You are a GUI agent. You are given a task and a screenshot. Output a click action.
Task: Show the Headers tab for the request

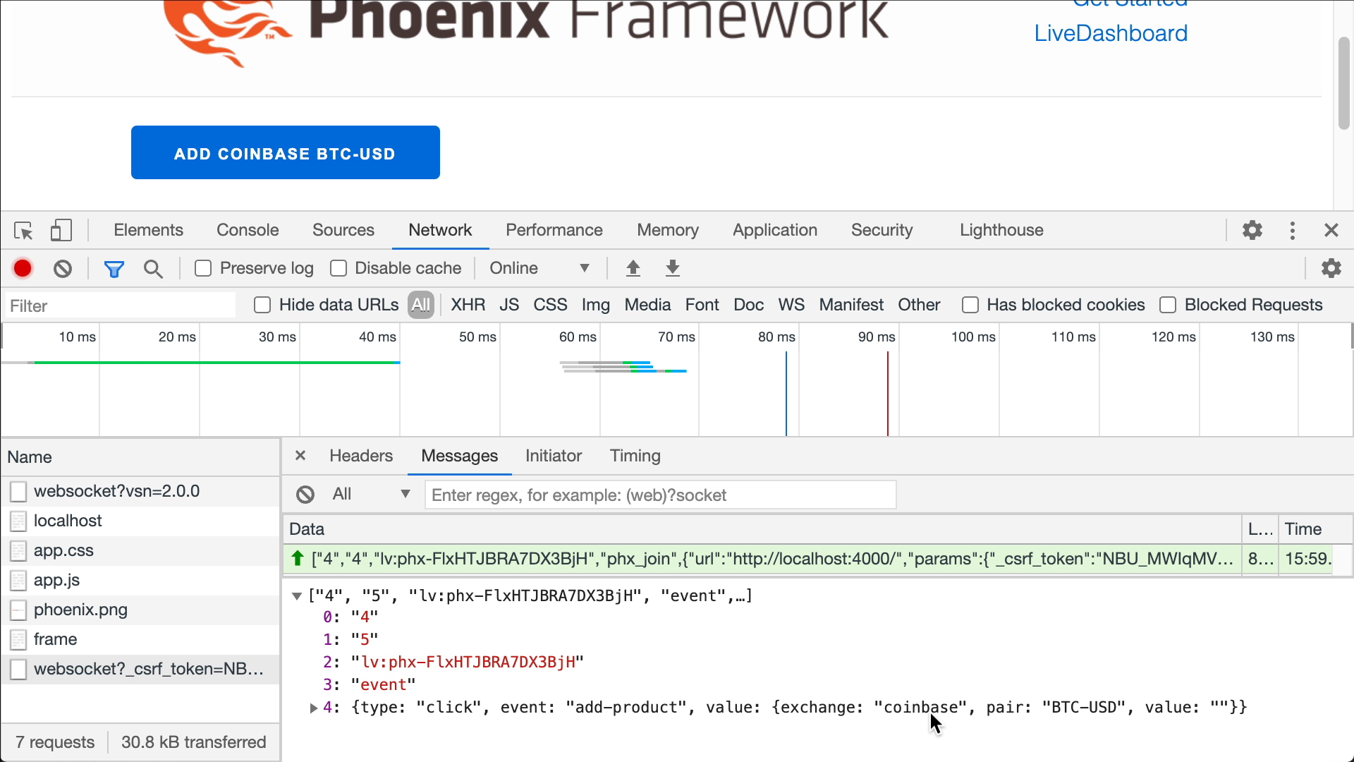coord(361,456)
